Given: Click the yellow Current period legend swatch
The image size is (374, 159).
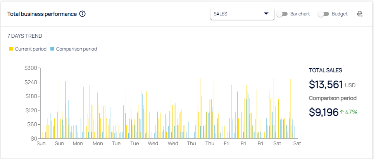Looking at the screenshot, I should pyautogui.click(x=11, y=49).
